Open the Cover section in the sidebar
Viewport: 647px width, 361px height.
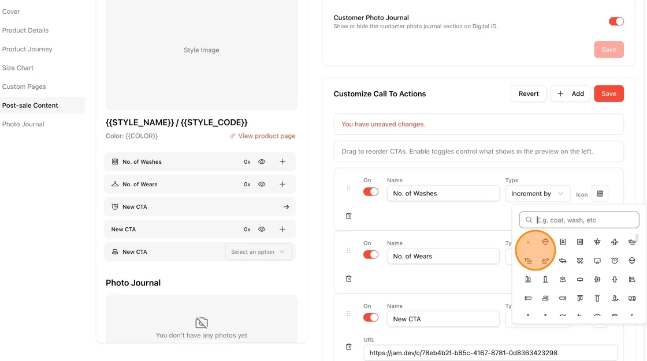click(x=11, y=12)
